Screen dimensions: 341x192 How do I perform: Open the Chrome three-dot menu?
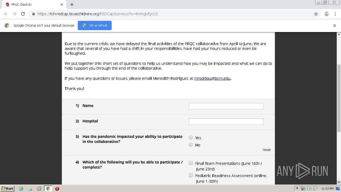coord(335,14)
